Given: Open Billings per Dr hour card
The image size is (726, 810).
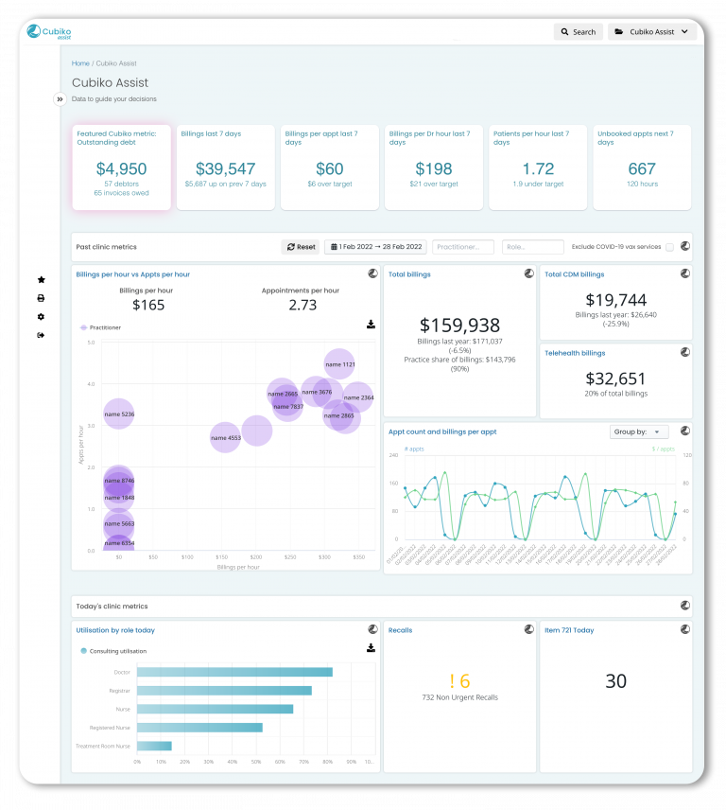Looking at the screenshot, I should click(x=434, y=167).
